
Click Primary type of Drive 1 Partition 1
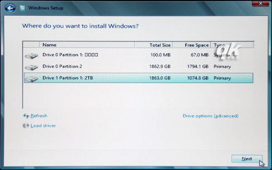pyautogui.click(x=222, y=78)
